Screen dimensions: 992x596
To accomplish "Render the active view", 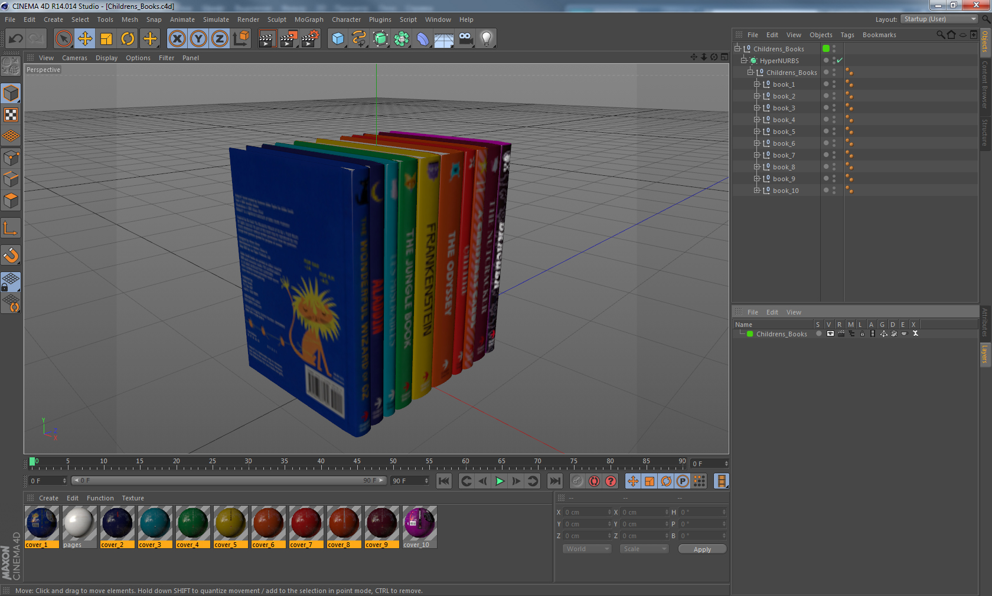I will click(x=267, y=39).
